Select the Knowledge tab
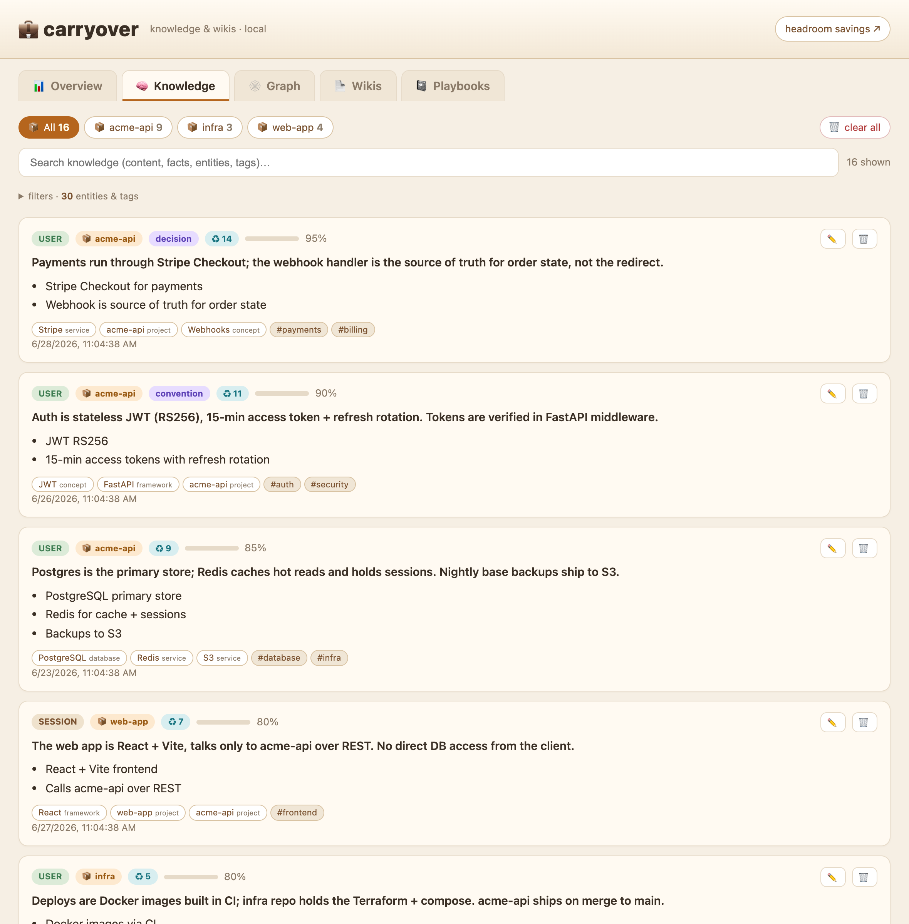Image resolution: width=909 pixels, height=924 pixels. coord(176,86)
